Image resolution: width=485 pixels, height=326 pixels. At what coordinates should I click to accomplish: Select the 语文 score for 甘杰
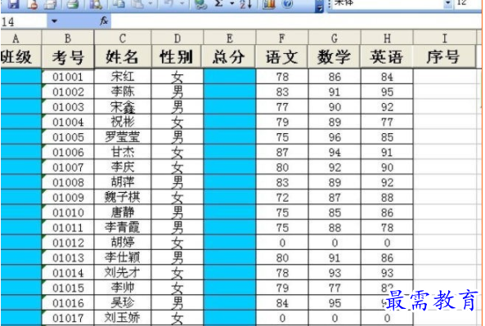pos(282,152)
